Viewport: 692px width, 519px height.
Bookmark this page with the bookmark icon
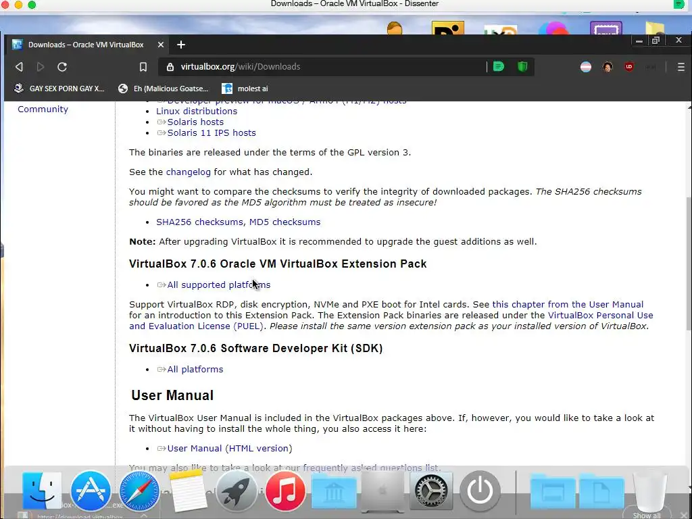pos(143,67)
